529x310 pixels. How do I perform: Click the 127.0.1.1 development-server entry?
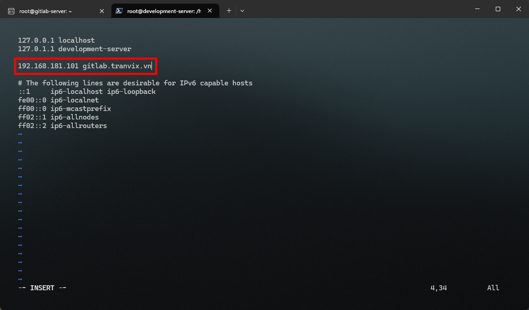(x=75, y=49)
